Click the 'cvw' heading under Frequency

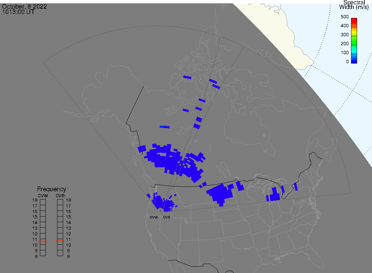(43, 195)
